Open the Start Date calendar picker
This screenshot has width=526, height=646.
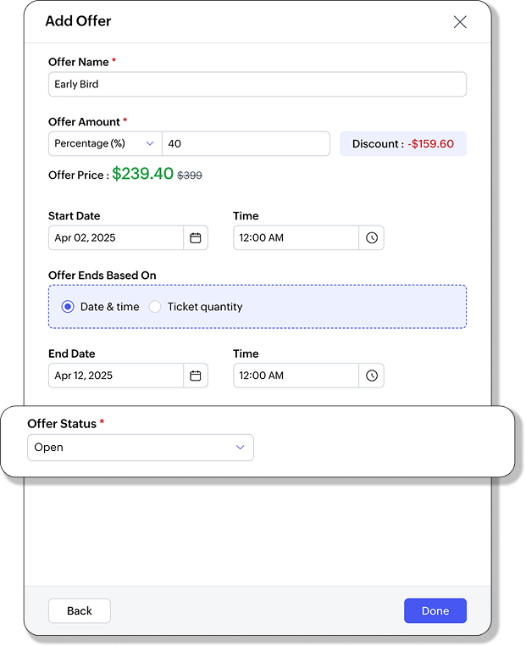click(x=196, y=237)
